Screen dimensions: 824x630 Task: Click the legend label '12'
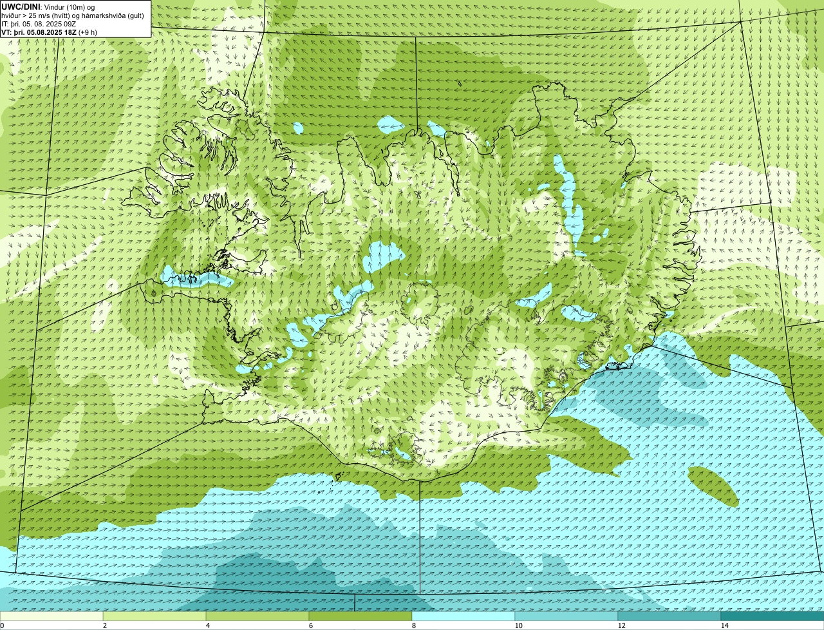[621, 625]
